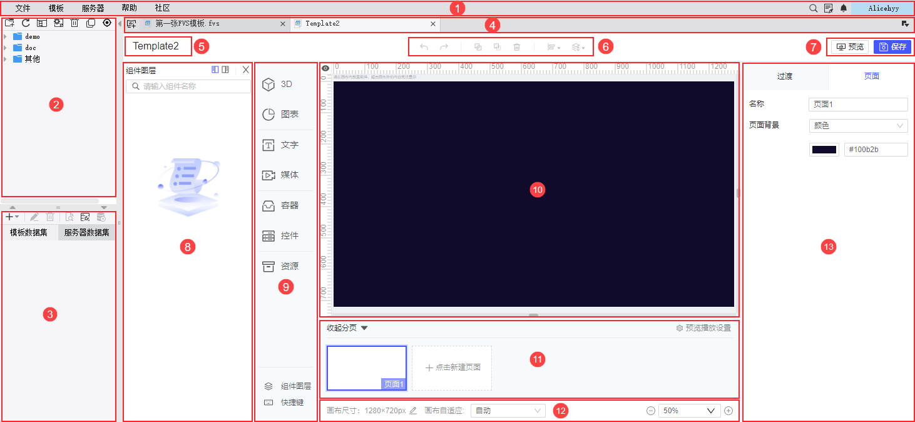Click the new folder icon in file tree toolbar
The image size is (915, 422).
[x=9, y=23]
